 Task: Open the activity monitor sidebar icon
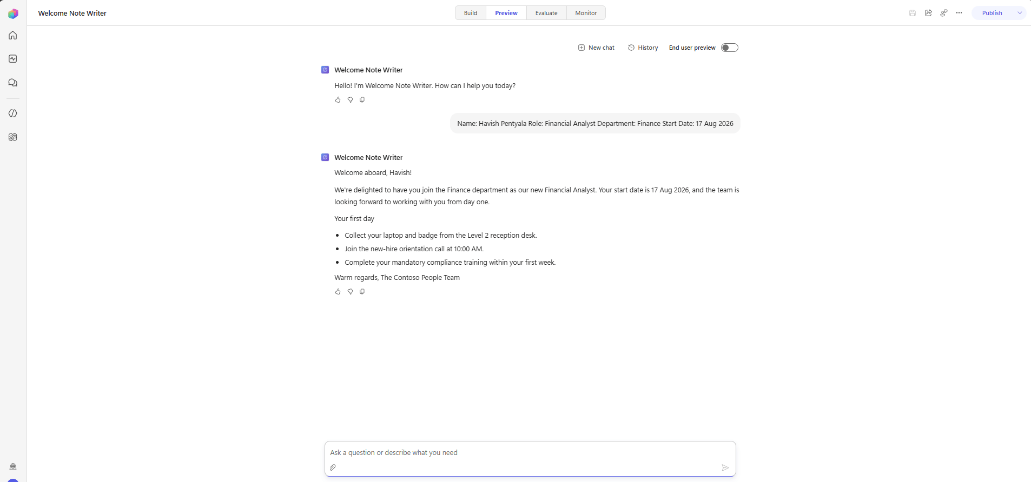13,59
